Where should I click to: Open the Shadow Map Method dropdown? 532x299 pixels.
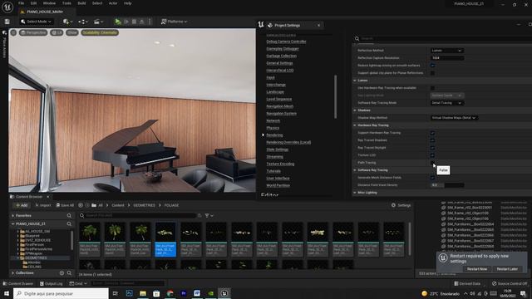(x=454, y=118)
